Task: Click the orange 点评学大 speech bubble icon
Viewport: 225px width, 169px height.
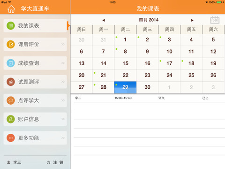Action: [11, 100]
